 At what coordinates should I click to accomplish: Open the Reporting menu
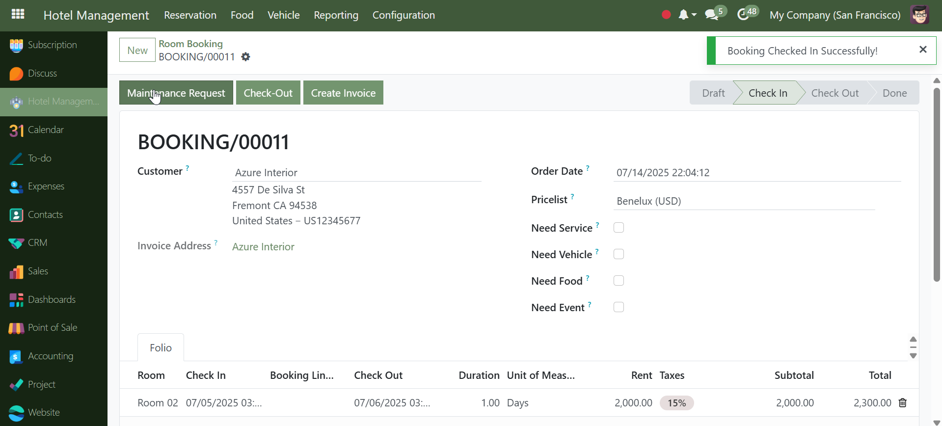[x=336, y=15]
